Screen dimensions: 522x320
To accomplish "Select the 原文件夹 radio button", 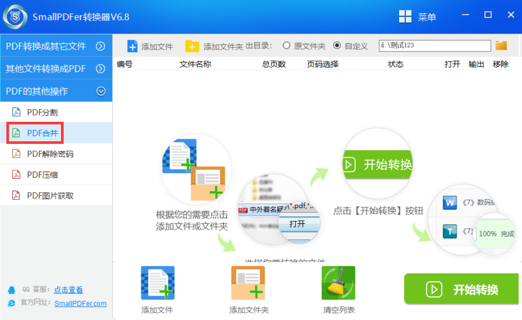I will [287, 45].
